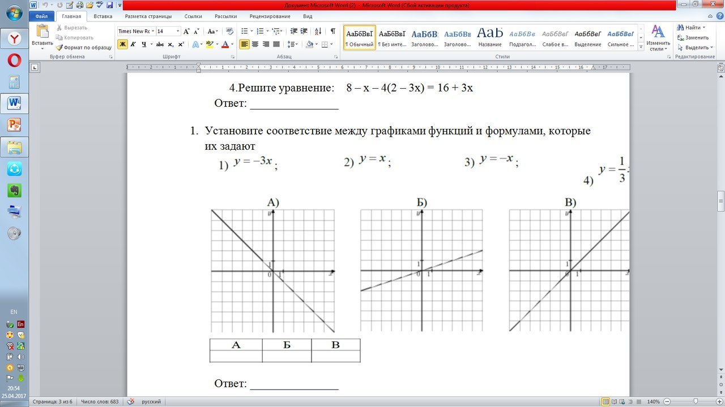Click the text highlight color button
Screen dimensions: 725x407
click(x=210, y=44)
